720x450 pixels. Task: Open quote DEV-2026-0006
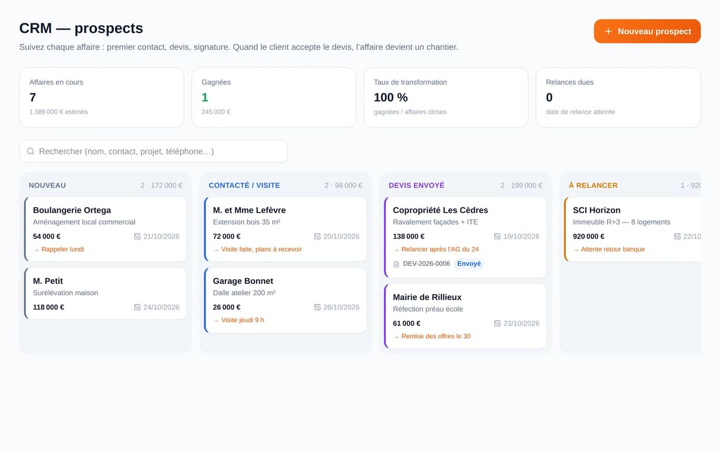click(x=426, y=264)
